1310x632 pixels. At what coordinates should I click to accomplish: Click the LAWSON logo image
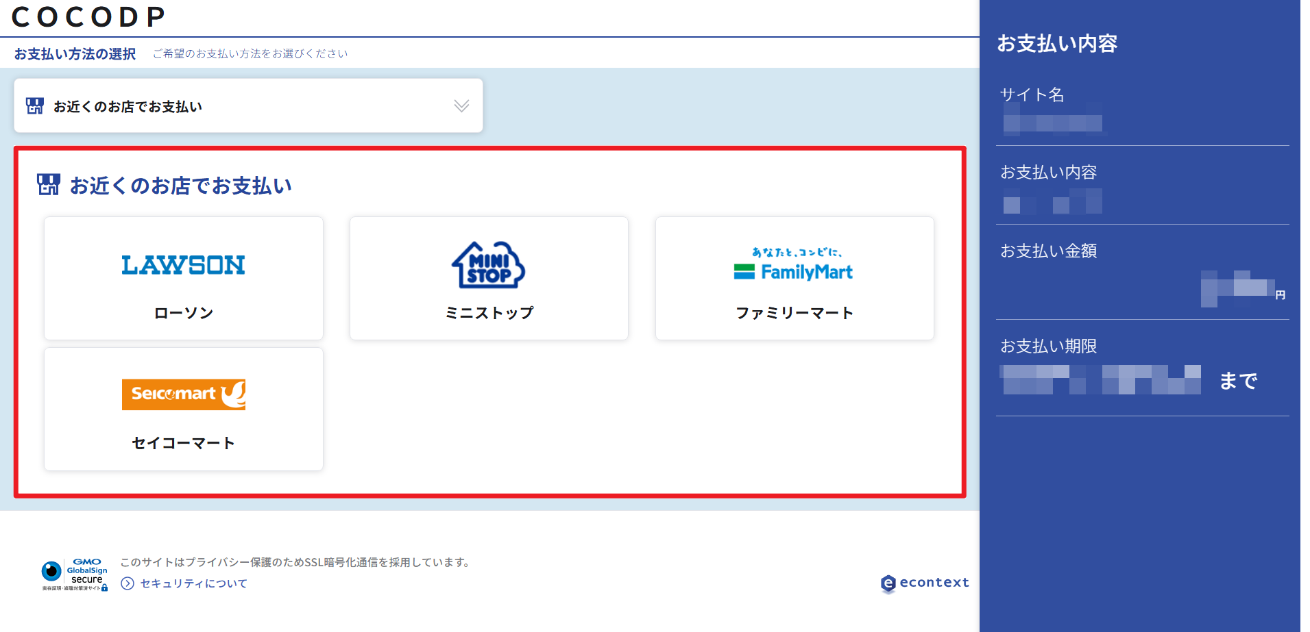184,265
